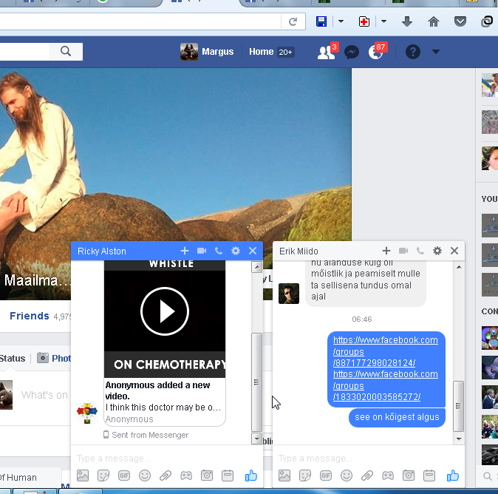Click the sidebar chat search magnifier
498x494 pixels.
pos(487,476)
